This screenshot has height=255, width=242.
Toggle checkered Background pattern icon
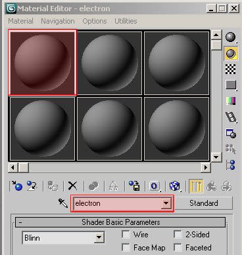click(x=231, y=69)
